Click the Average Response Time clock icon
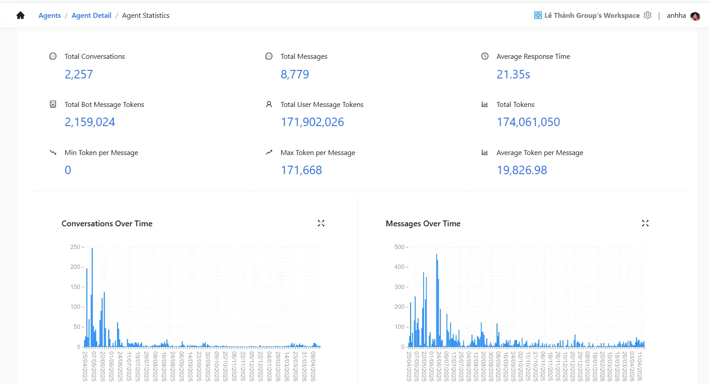The width and height of the screenshot is (709, 384). click(x=485, y=56)
